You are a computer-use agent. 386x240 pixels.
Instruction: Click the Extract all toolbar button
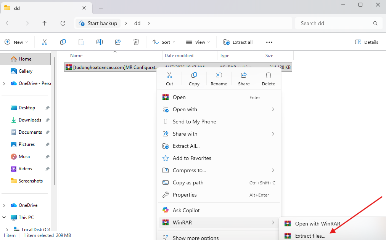pos(238,42)
